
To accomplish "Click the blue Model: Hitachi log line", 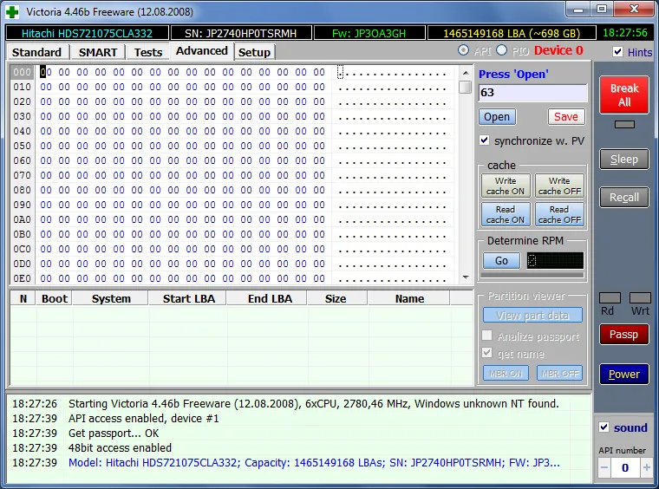I will (x=314, y=463).
